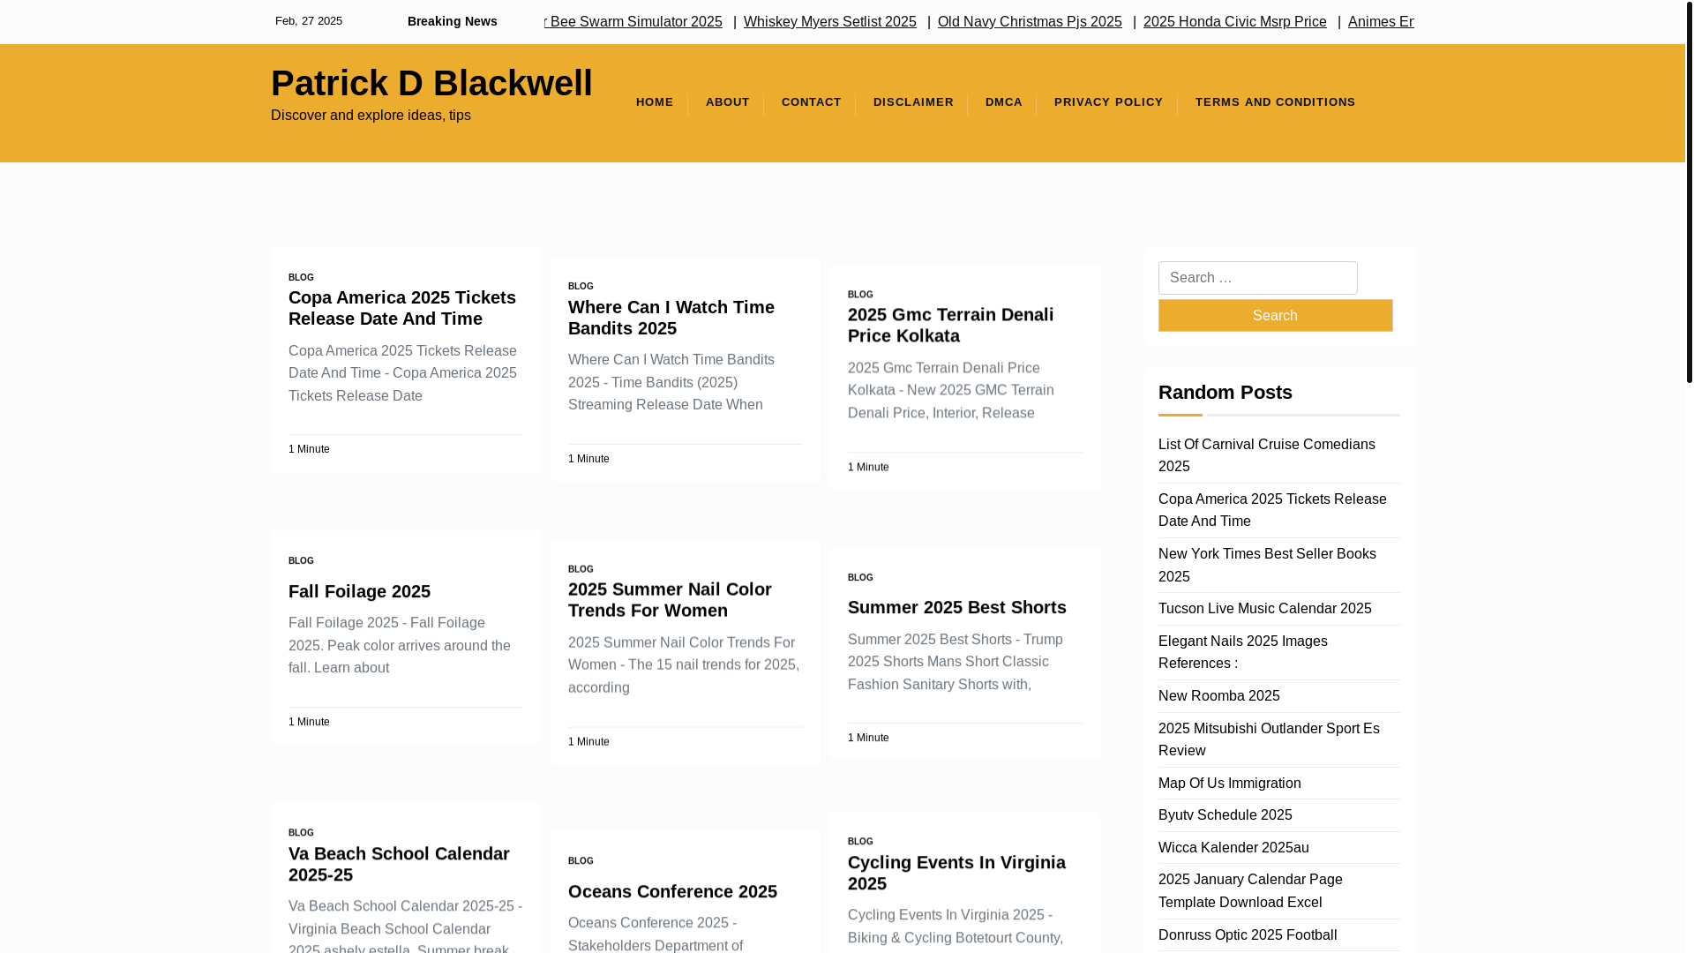Click BLOG category above Cycling Events article
The image size is (1694, 953).
tap(860, 842)
